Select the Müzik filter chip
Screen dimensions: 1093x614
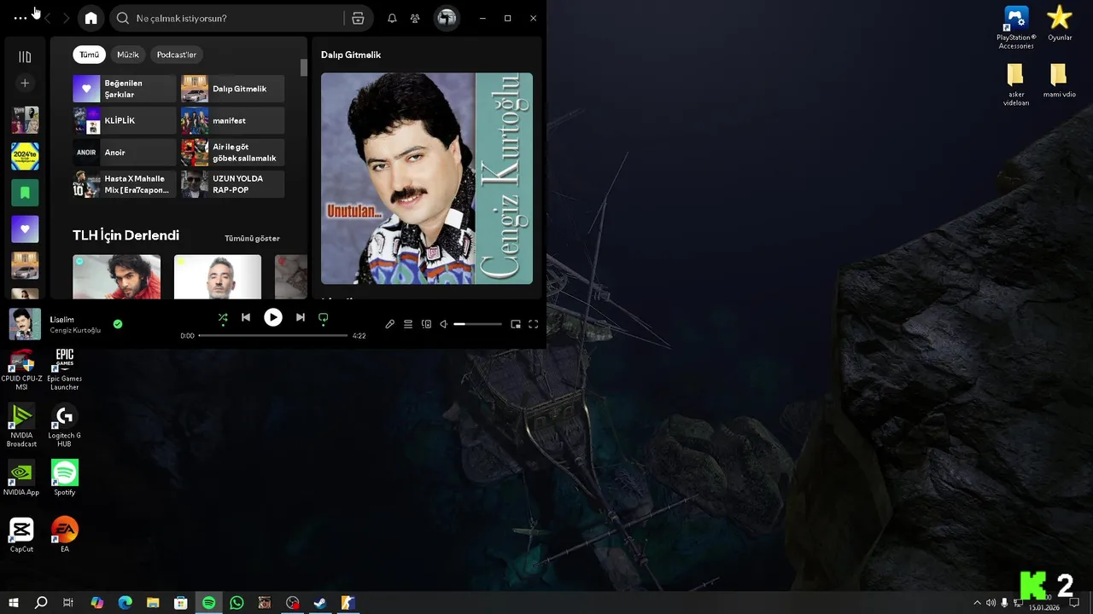point(128,55)
